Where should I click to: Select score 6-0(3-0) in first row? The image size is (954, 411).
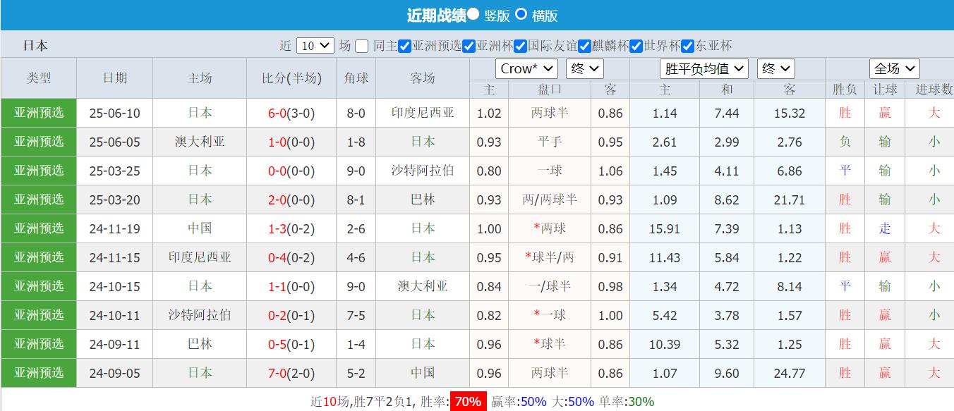click(x=290, y=113)
